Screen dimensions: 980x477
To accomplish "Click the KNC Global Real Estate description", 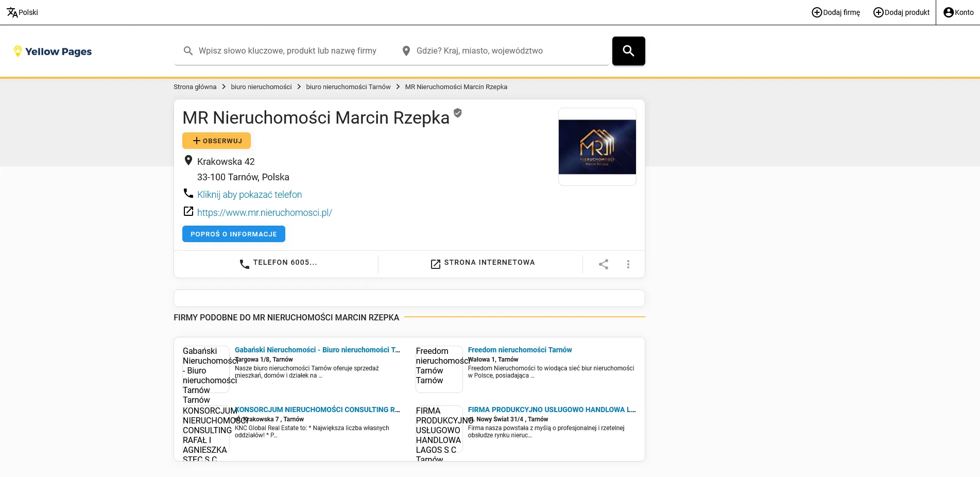I will pyautogui.click(x=312, y=432).
